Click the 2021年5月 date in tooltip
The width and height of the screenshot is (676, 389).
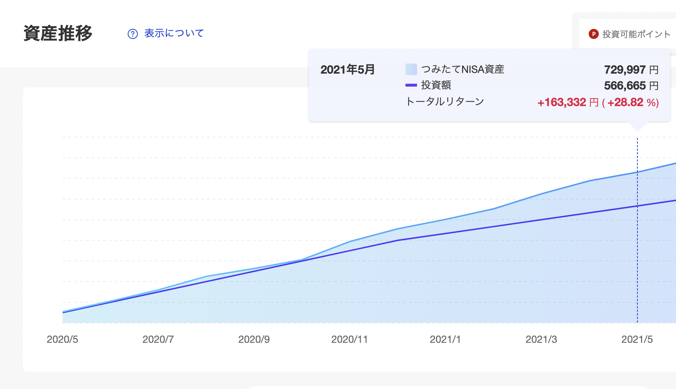coord(347,69)
